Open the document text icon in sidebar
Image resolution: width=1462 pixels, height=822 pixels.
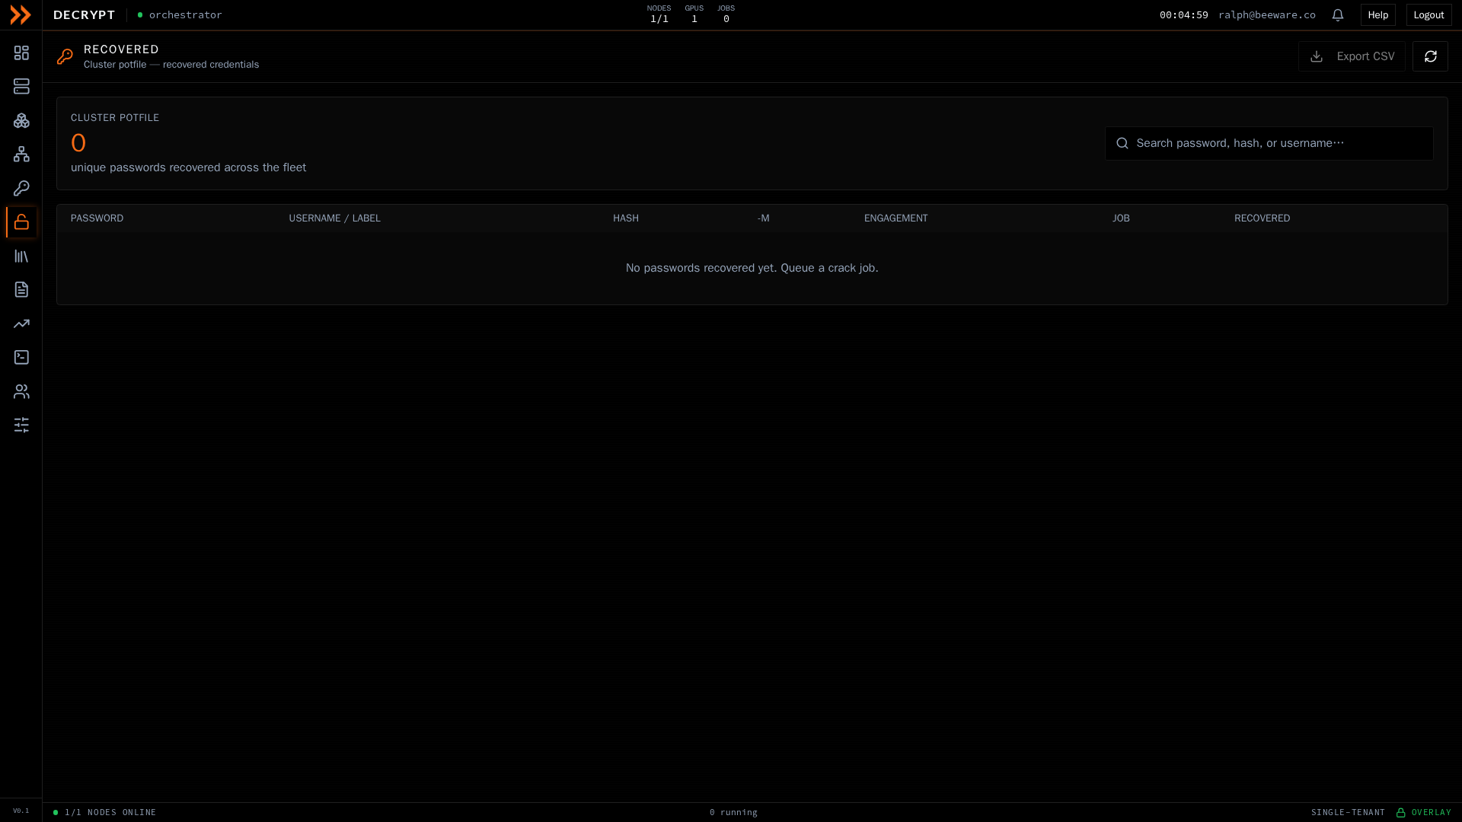tap(21, 289)
